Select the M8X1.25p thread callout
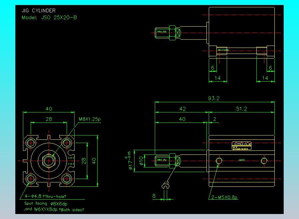299x219 pixels. point(89,119)
